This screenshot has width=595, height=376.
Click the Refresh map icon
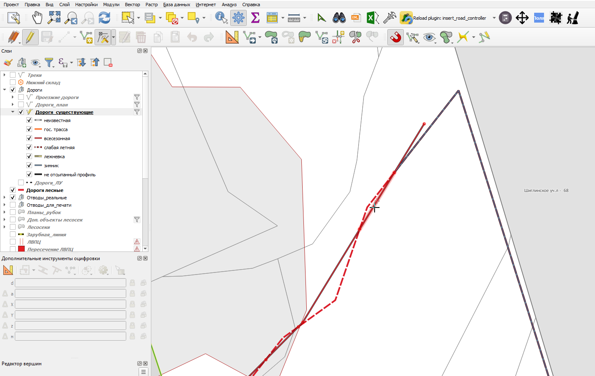pyautogui.click(x=104, y=18)
